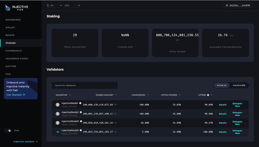Viewport: 259px width, 147px height.
Task: Click the InjectiveNode1 question-mark avatar
Action: (58, 105)
